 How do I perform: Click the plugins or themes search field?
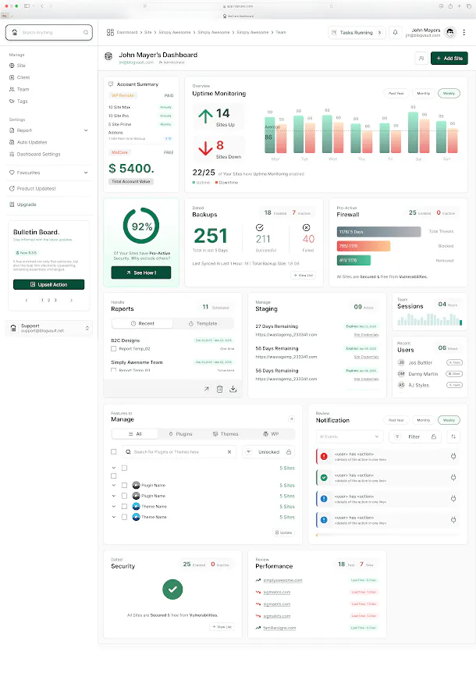click(179, 452)
